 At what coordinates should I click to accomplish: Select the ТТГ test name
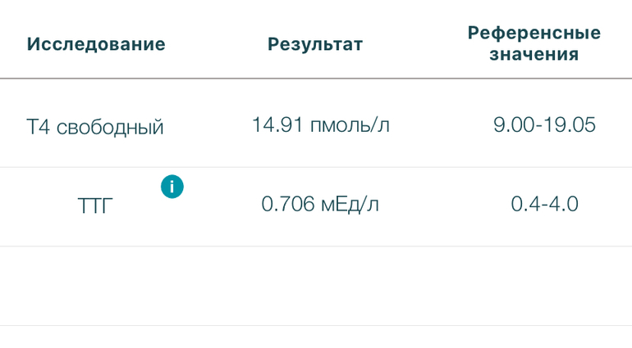pos(94,205)
